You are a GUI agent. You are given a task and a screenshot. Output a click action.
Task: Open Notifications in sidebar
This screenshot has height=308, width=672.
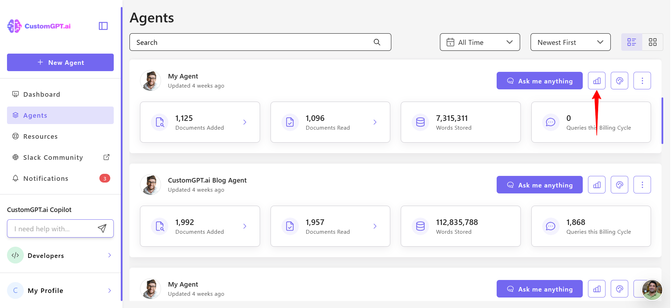pos(60,178)
